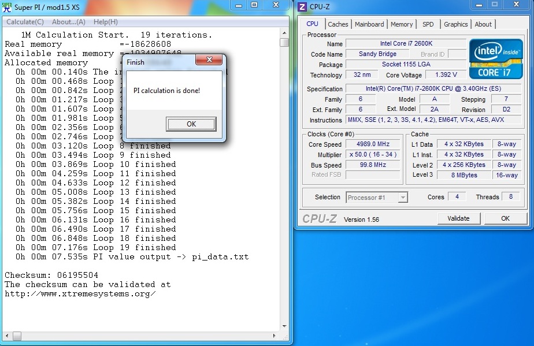Click the Loop 10 finished line

tap(96, 164)
